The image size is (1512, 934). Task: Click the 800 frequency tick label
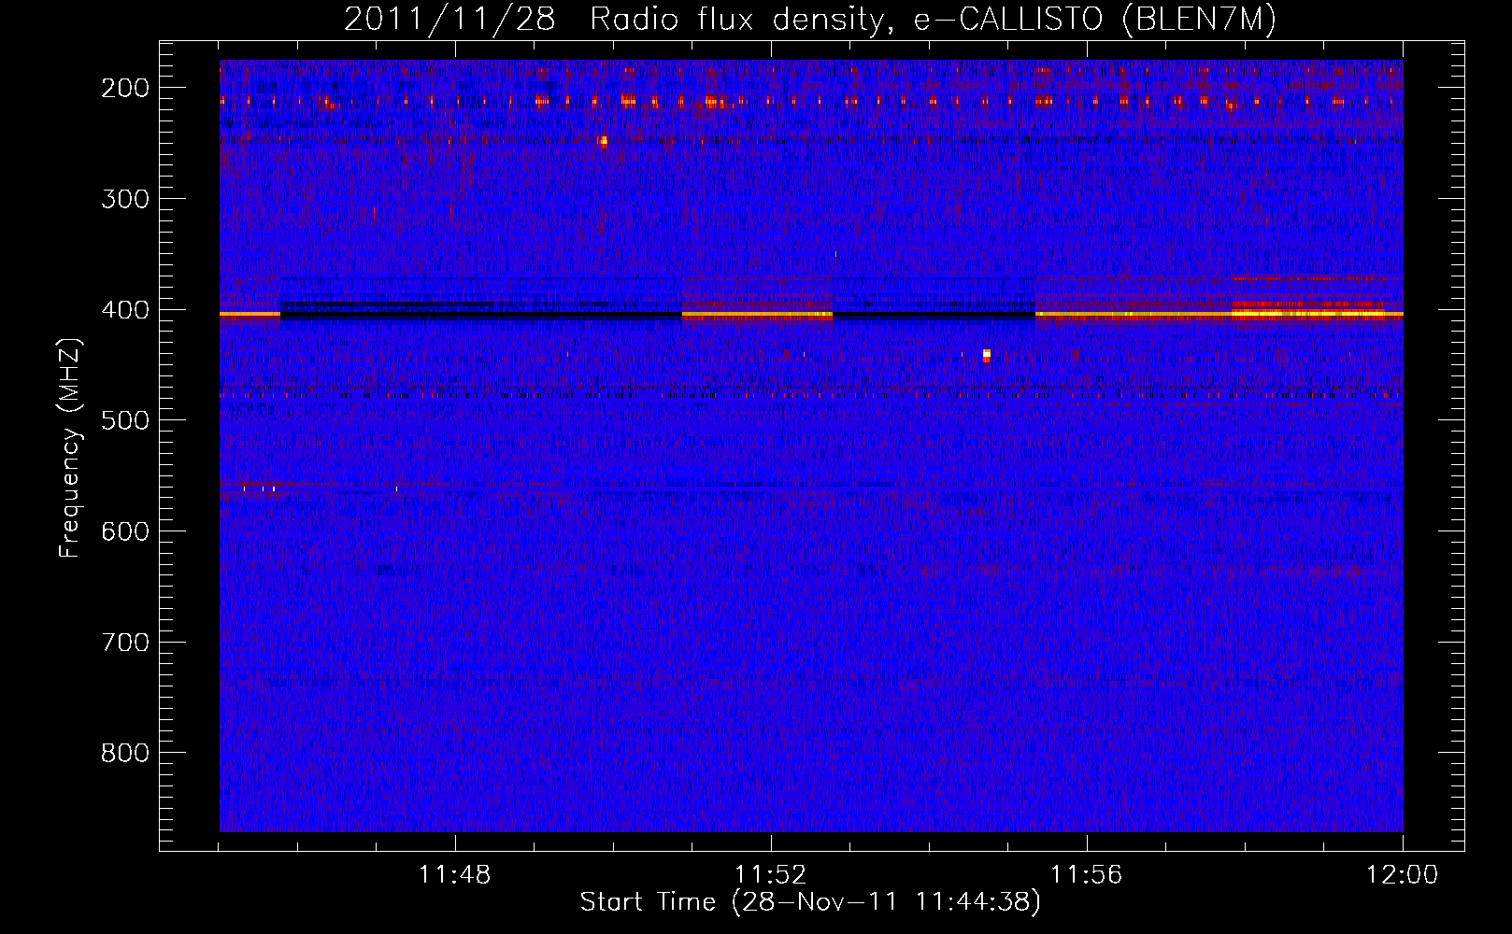pos(124,753)
